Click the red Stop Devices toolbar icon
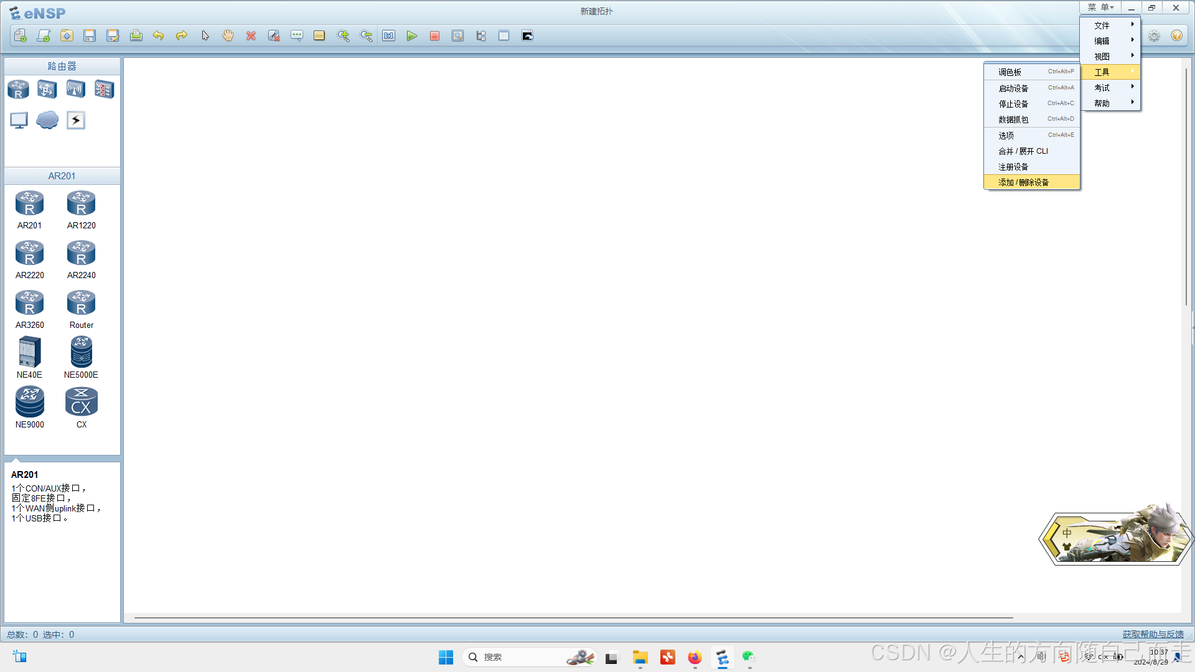Viewport: 1195px width, 672px height. click(x=434, y=36)
